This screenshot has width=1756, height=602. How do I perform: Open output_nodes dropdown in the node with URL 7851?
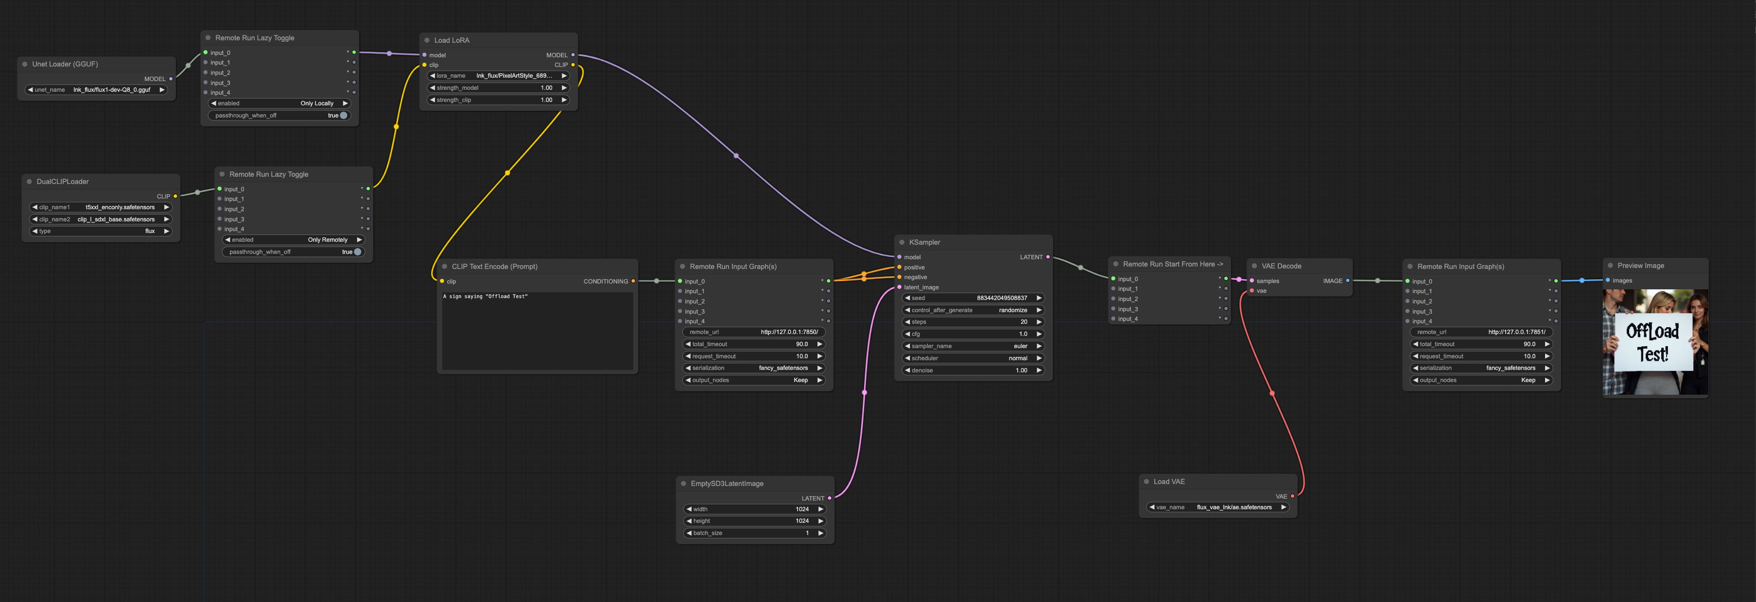[1481, 380]
